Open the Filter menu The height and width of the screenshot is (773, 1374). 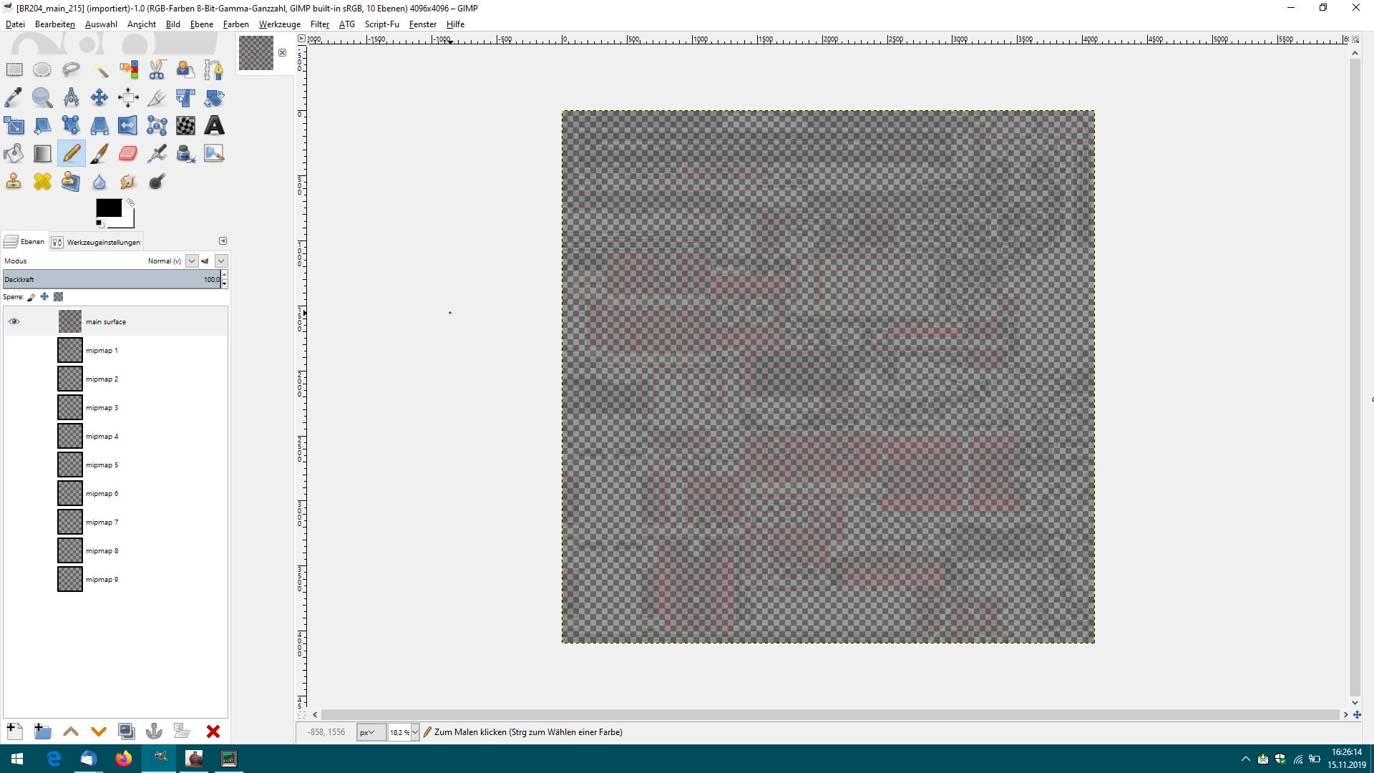pos(319,24)
